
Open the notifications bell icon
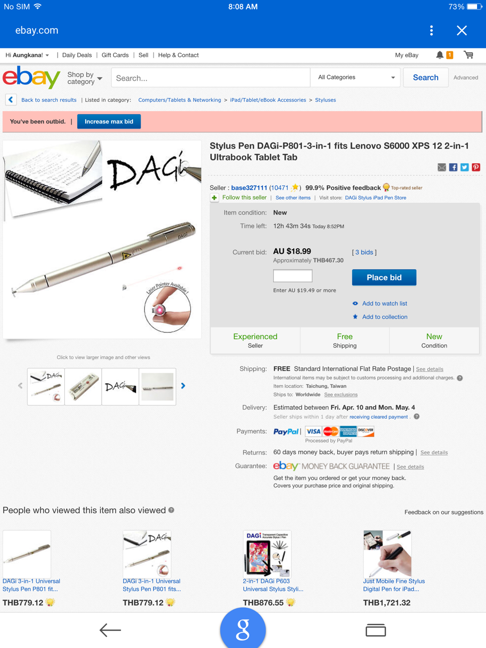440,55
